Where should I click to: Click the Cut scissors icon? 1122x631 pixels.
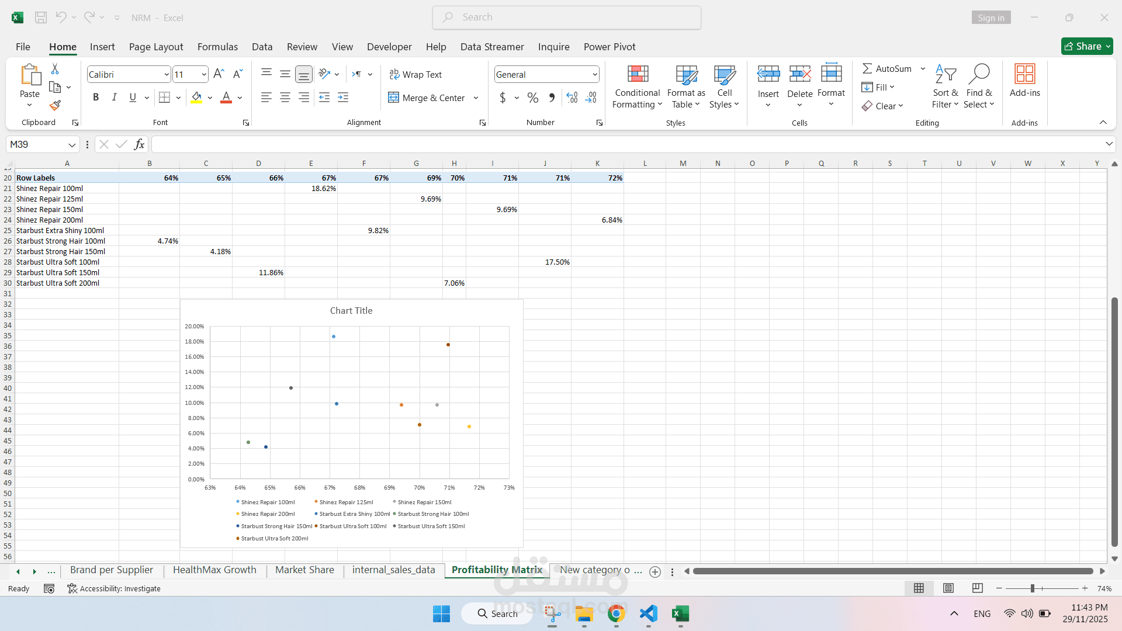pos(55,69)
